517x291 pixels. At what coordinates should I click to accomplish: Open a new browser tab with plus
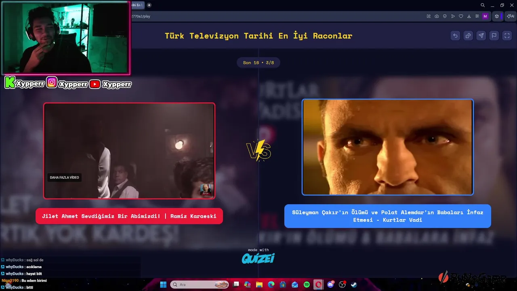tap(149, 5)
